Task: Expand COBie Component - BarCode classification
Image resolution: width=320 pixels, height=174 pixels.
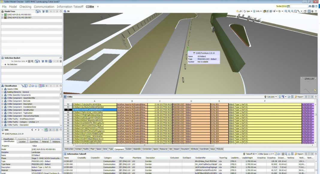Action: (2, 101)
